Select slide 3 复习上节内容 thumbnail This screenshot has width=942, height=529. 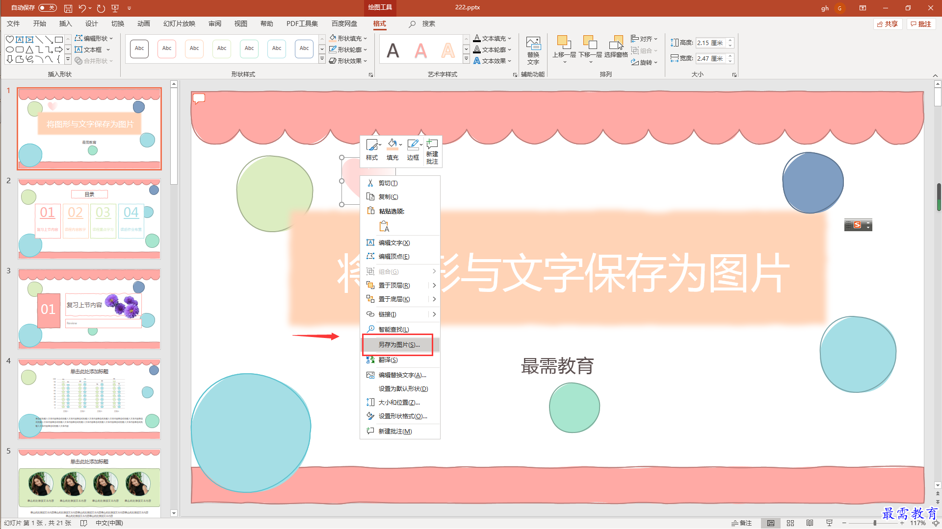coord(89,309)
